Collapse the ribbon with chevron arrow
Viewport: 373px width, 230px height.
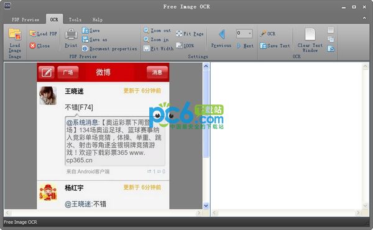click(364, 18)
